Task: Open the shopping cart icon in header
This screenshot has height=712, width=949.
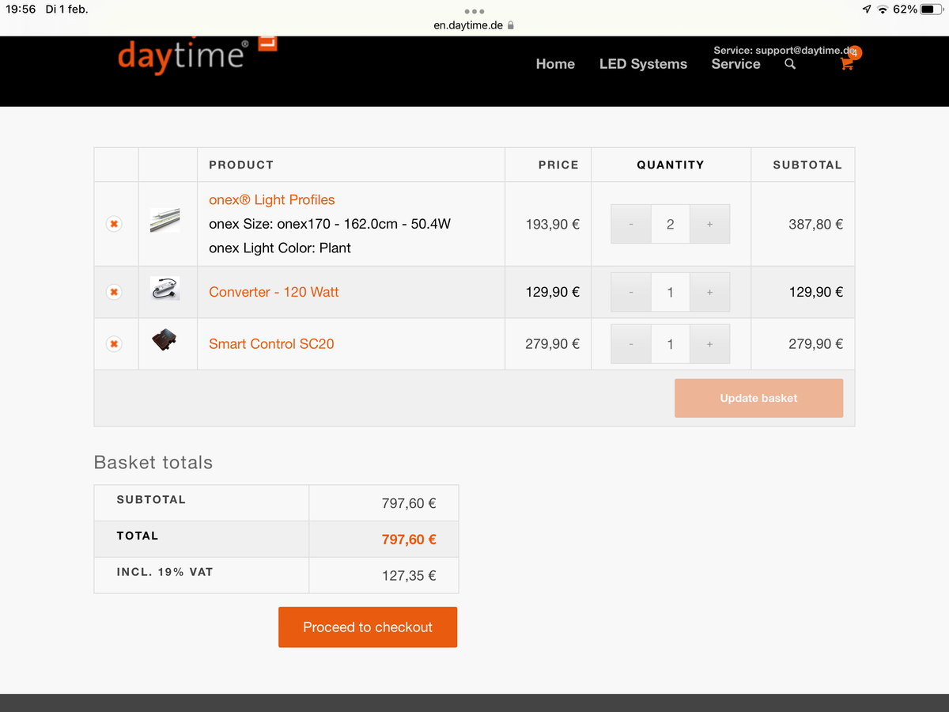Action: (x=847, y=64)
